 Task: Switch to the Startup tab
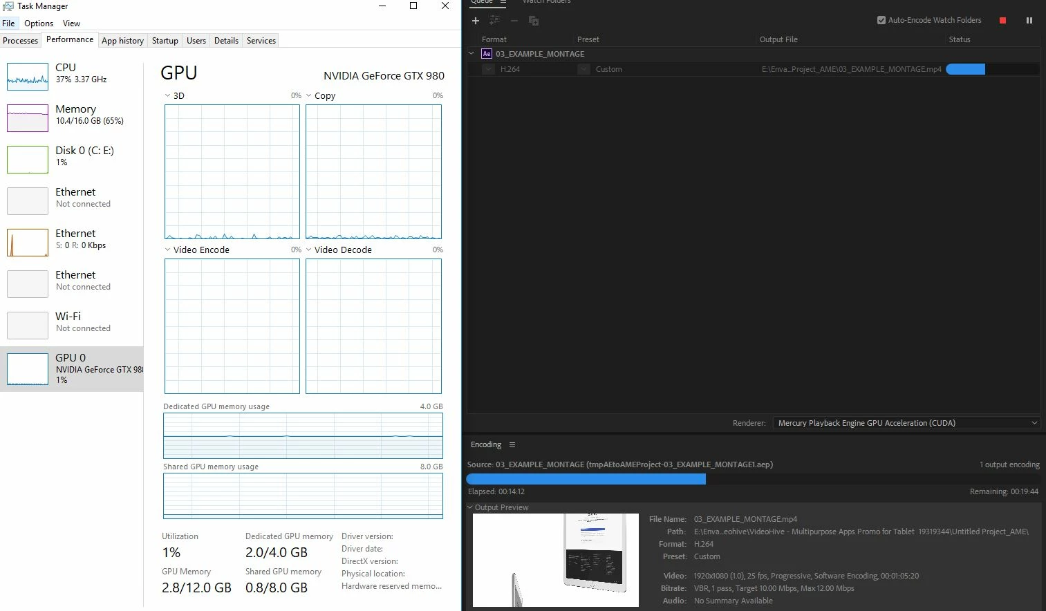(x=165, y=41)
